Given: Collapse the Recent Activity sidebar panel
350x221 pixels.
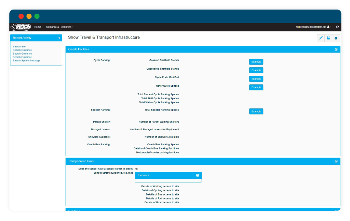Looking at the screenshot, I should tap(59, 38).
